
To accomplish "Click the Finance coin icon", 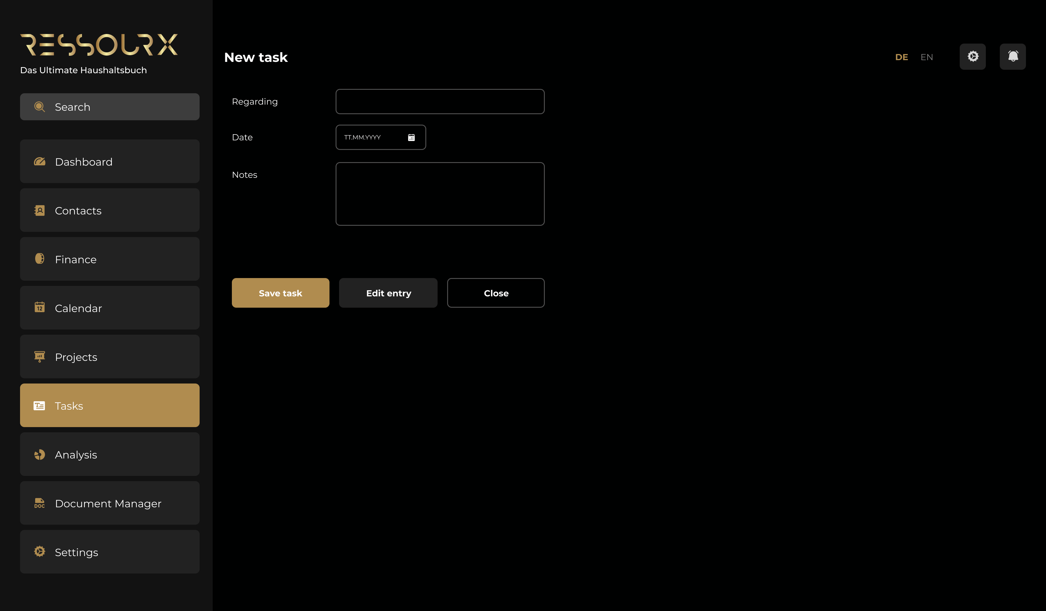I will 40,259.
